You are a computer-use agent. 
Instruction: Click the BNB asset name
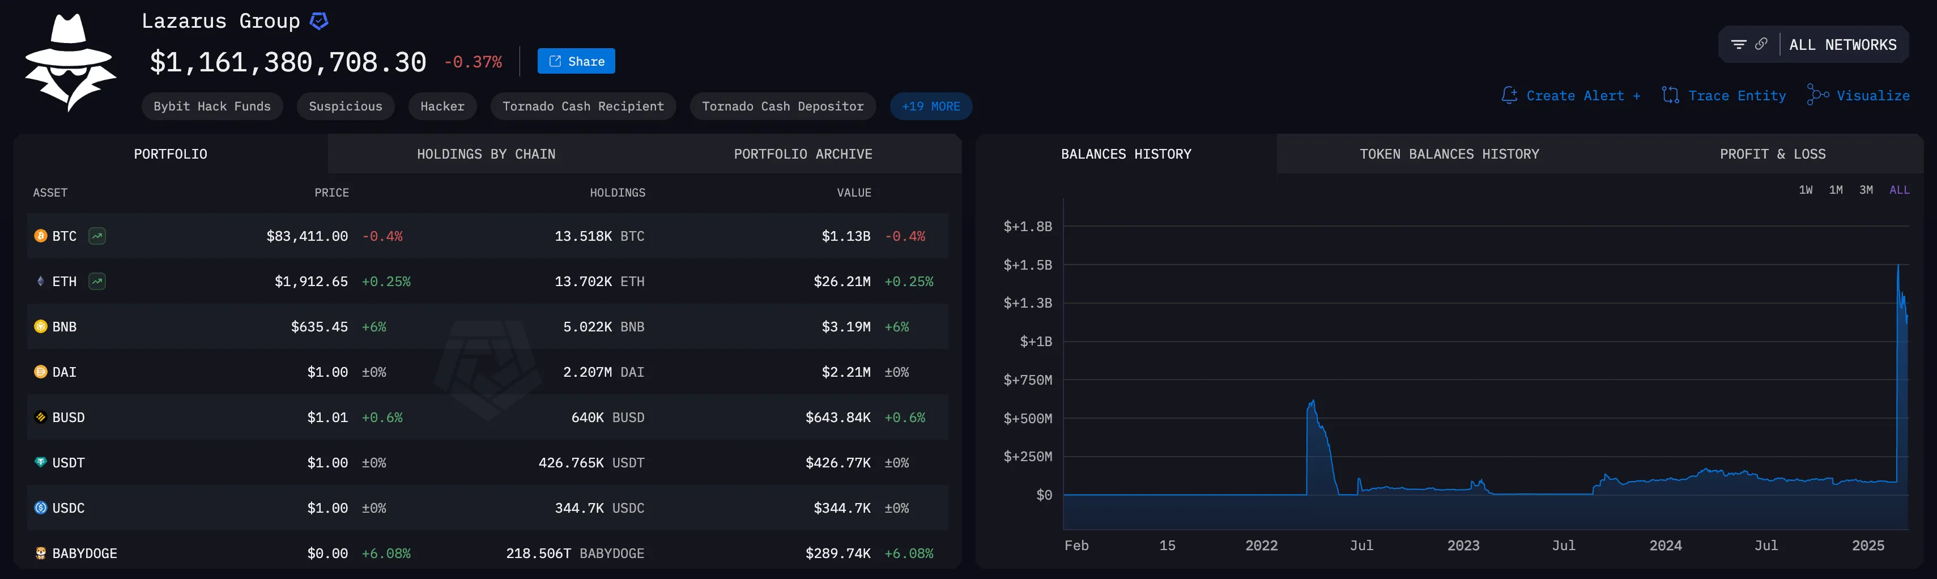[65, 326]
